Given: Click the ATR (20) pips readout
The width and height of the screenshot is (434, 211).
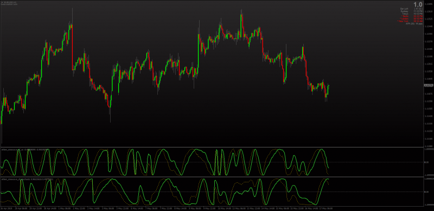Looking at the screenshot, I should [414, 24].
